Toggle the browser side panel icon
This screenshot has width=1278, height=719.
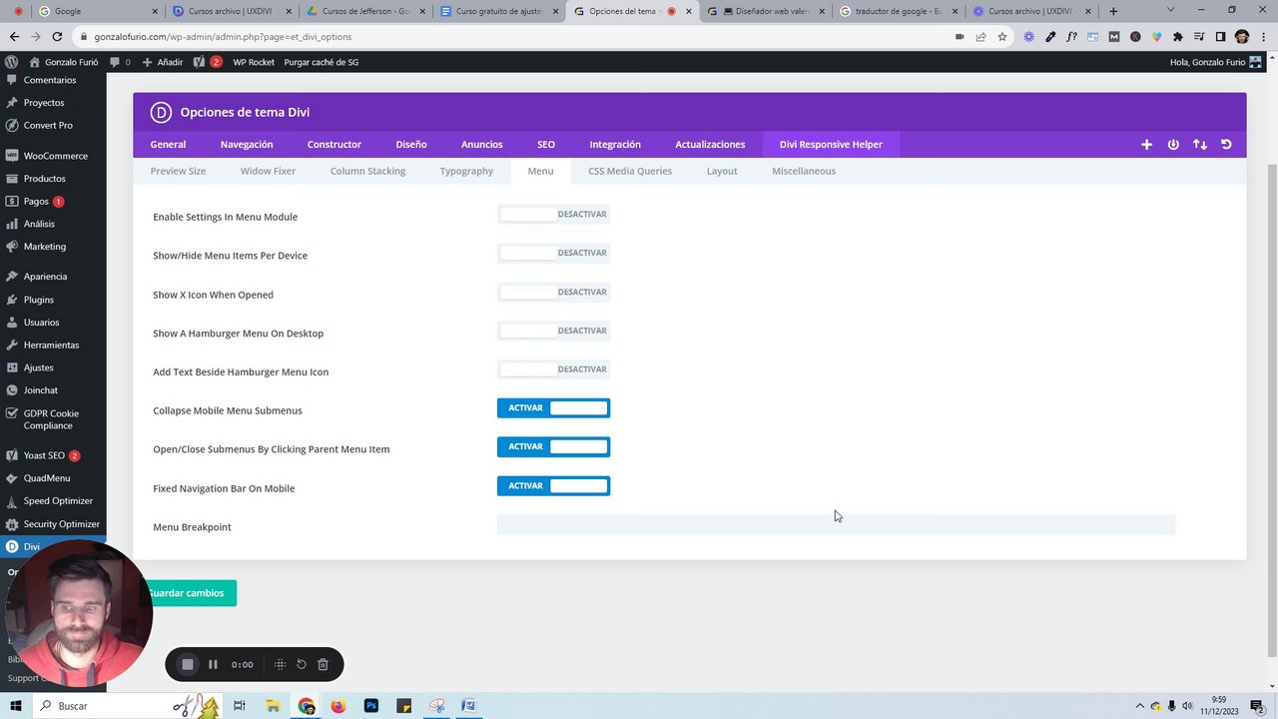pyautogui.click(x=1220, y=37)
